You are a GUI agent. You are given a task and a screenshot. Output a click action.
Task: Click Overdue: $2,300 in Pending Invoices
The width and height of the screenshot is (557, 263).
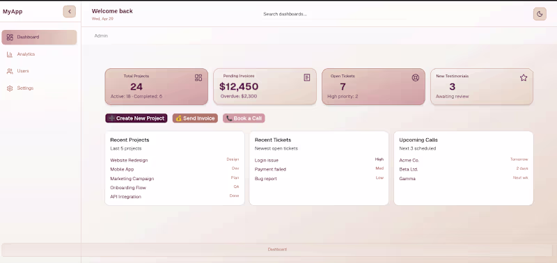[x=239, y=96]
